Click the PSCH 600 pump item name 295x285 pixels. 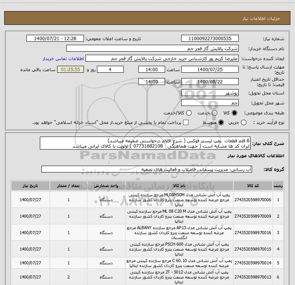click(179, 249)
